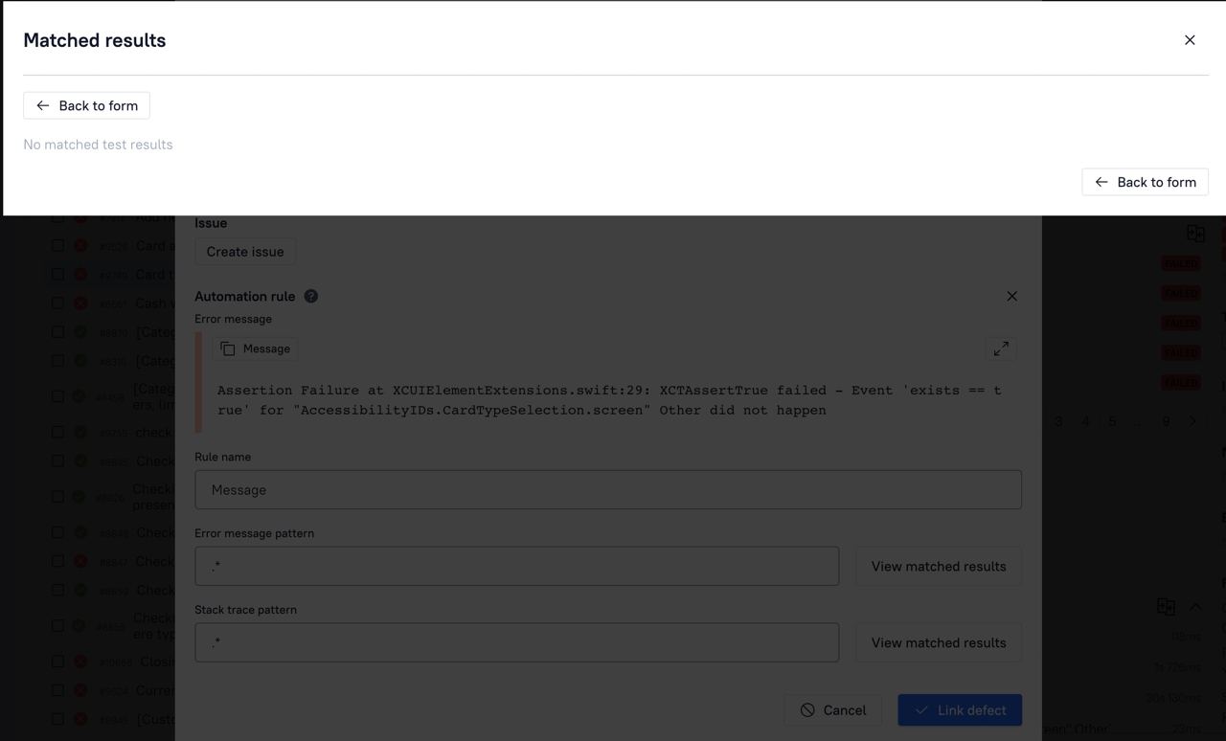Click failed status icon of 'Cash w' row

click(x=80, y=303)
